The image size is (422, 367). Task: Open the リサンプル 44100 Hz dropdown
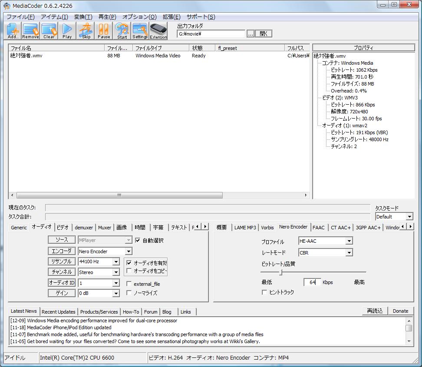click(x=116, y=262)
